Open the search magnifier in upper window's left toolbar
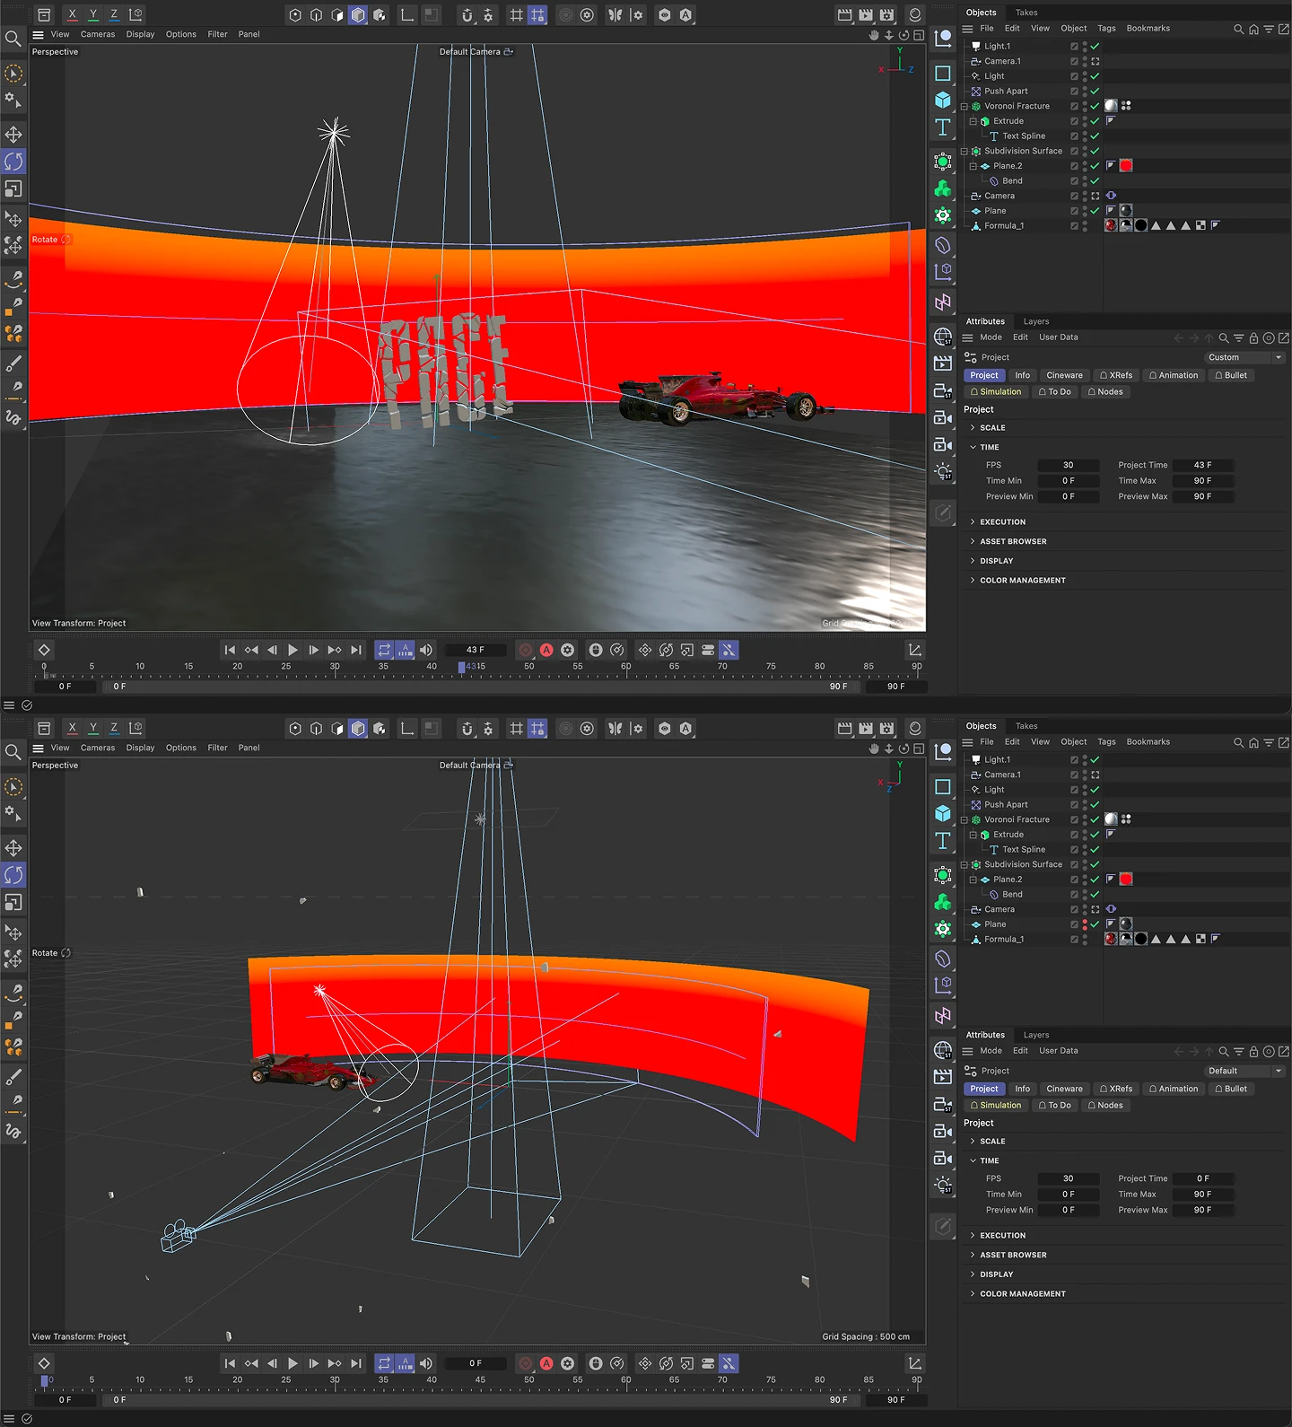1292x1427 pixels. [x=13, y=39]
